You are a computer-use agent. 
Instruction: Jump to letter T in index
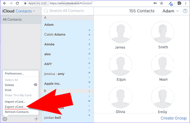coord(89,91)
